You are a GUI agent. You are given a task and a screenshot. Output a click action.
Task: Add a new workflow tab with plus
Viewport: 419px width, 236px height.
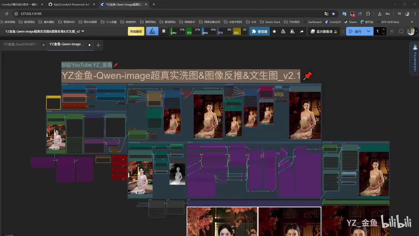[98, 45]
